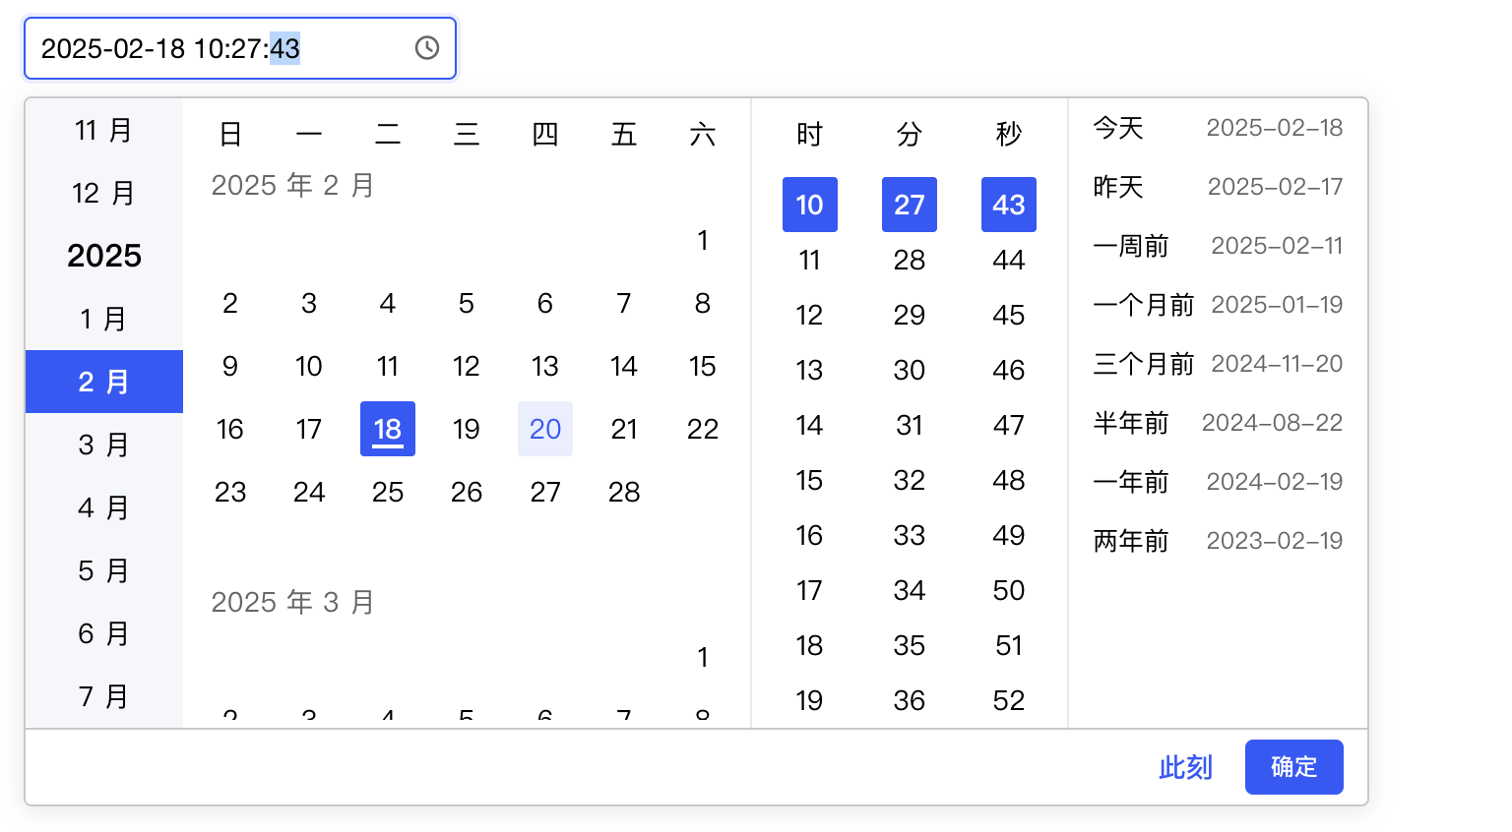Screen dimensions: 1512x832
Task: Choose day 1 under 2025 年 3 月
Action: pos(703,657)
